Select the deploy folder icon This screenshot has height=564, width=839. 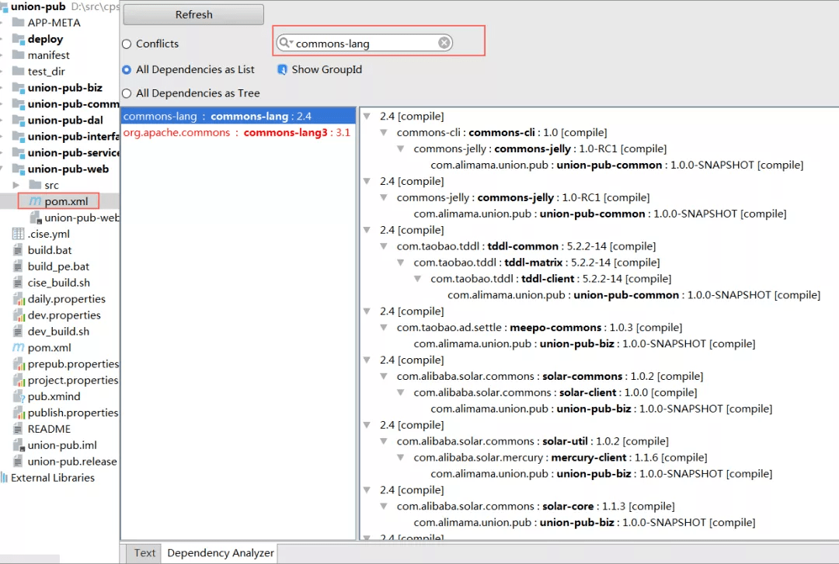click(19, 39)
